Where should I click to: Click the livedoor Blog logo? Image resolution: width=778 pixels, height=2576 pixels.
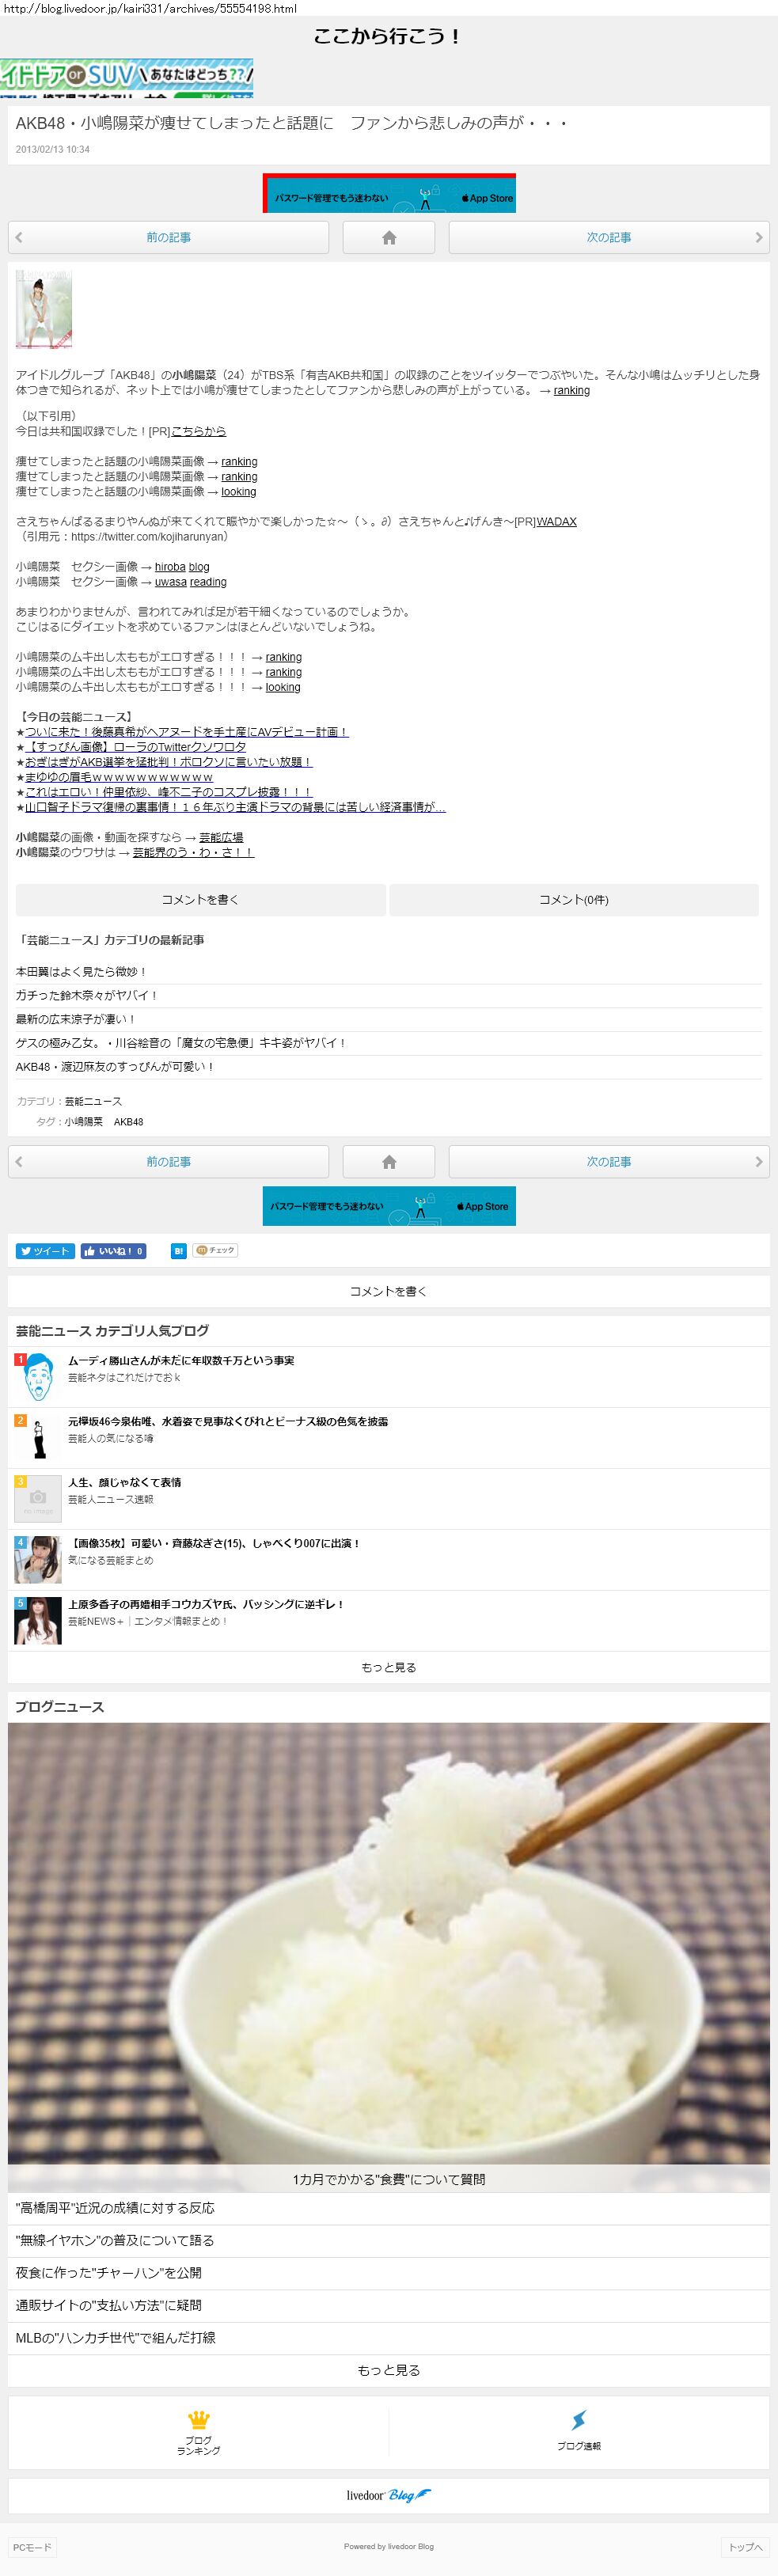pyautogui.click(x=389, y=2495)
